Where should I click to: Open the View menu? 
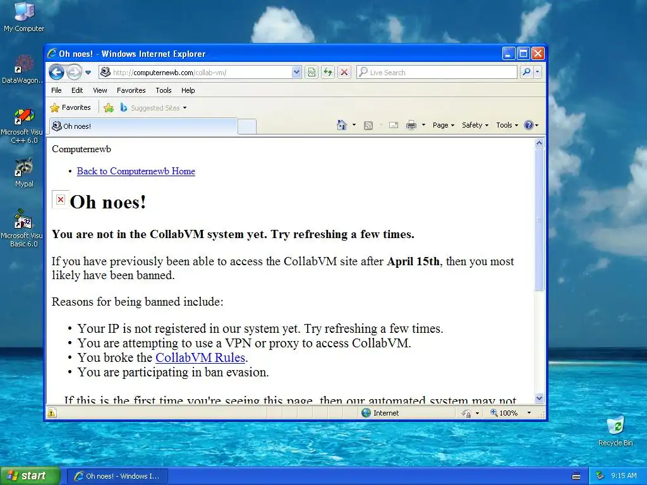point(100,90)
